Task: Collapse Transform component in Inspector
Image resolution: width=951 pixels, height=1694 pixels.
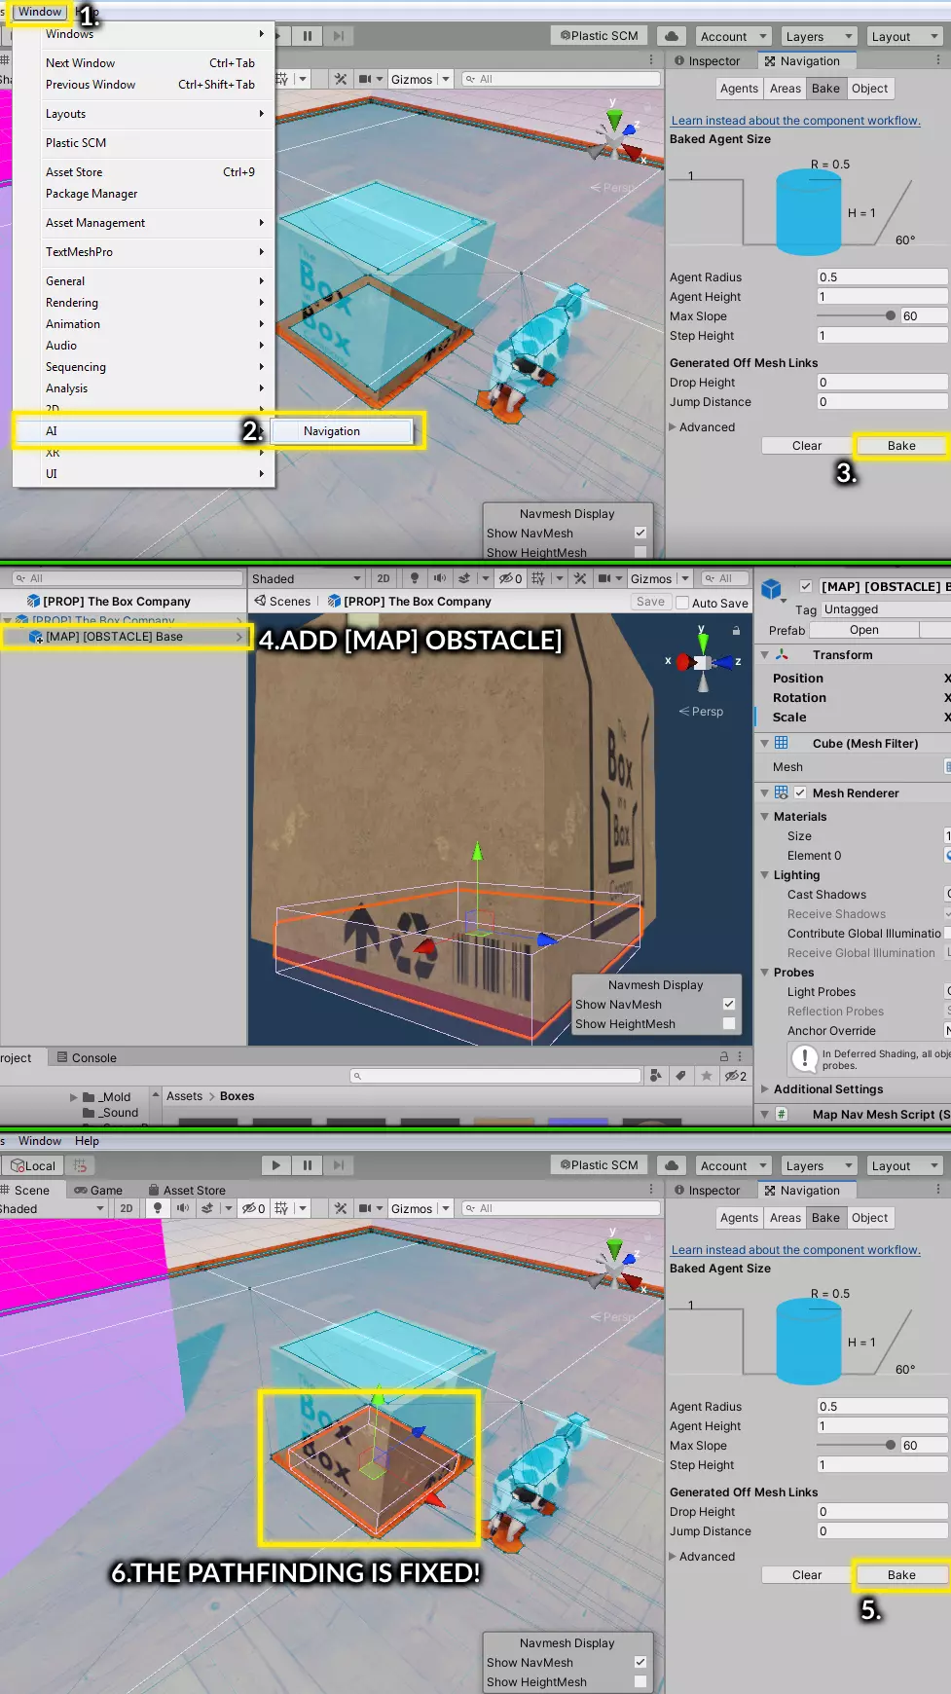Action: [765, 654]
